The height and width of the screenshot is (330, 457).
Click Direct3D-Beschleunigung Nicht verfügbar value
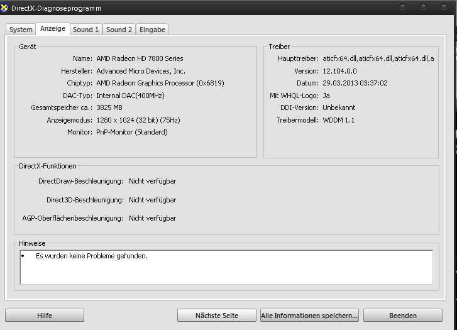[x=152, y=200]
